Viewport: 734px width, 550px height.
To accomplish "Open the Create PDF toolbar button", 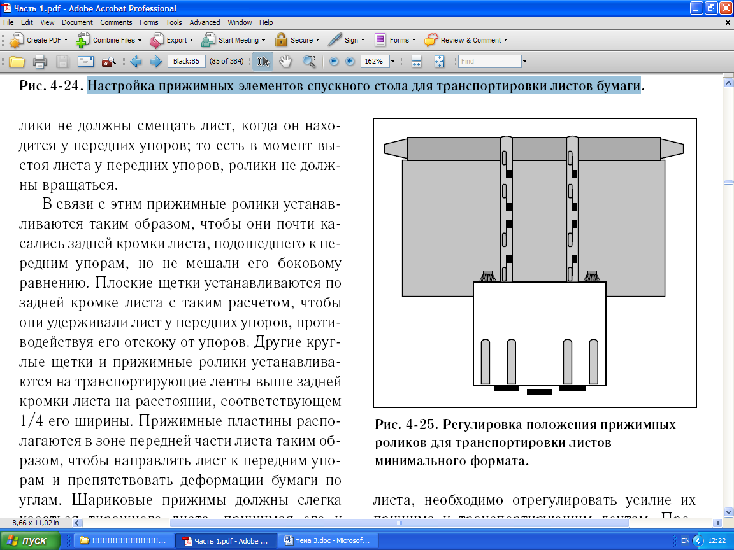I will point(38,40).
